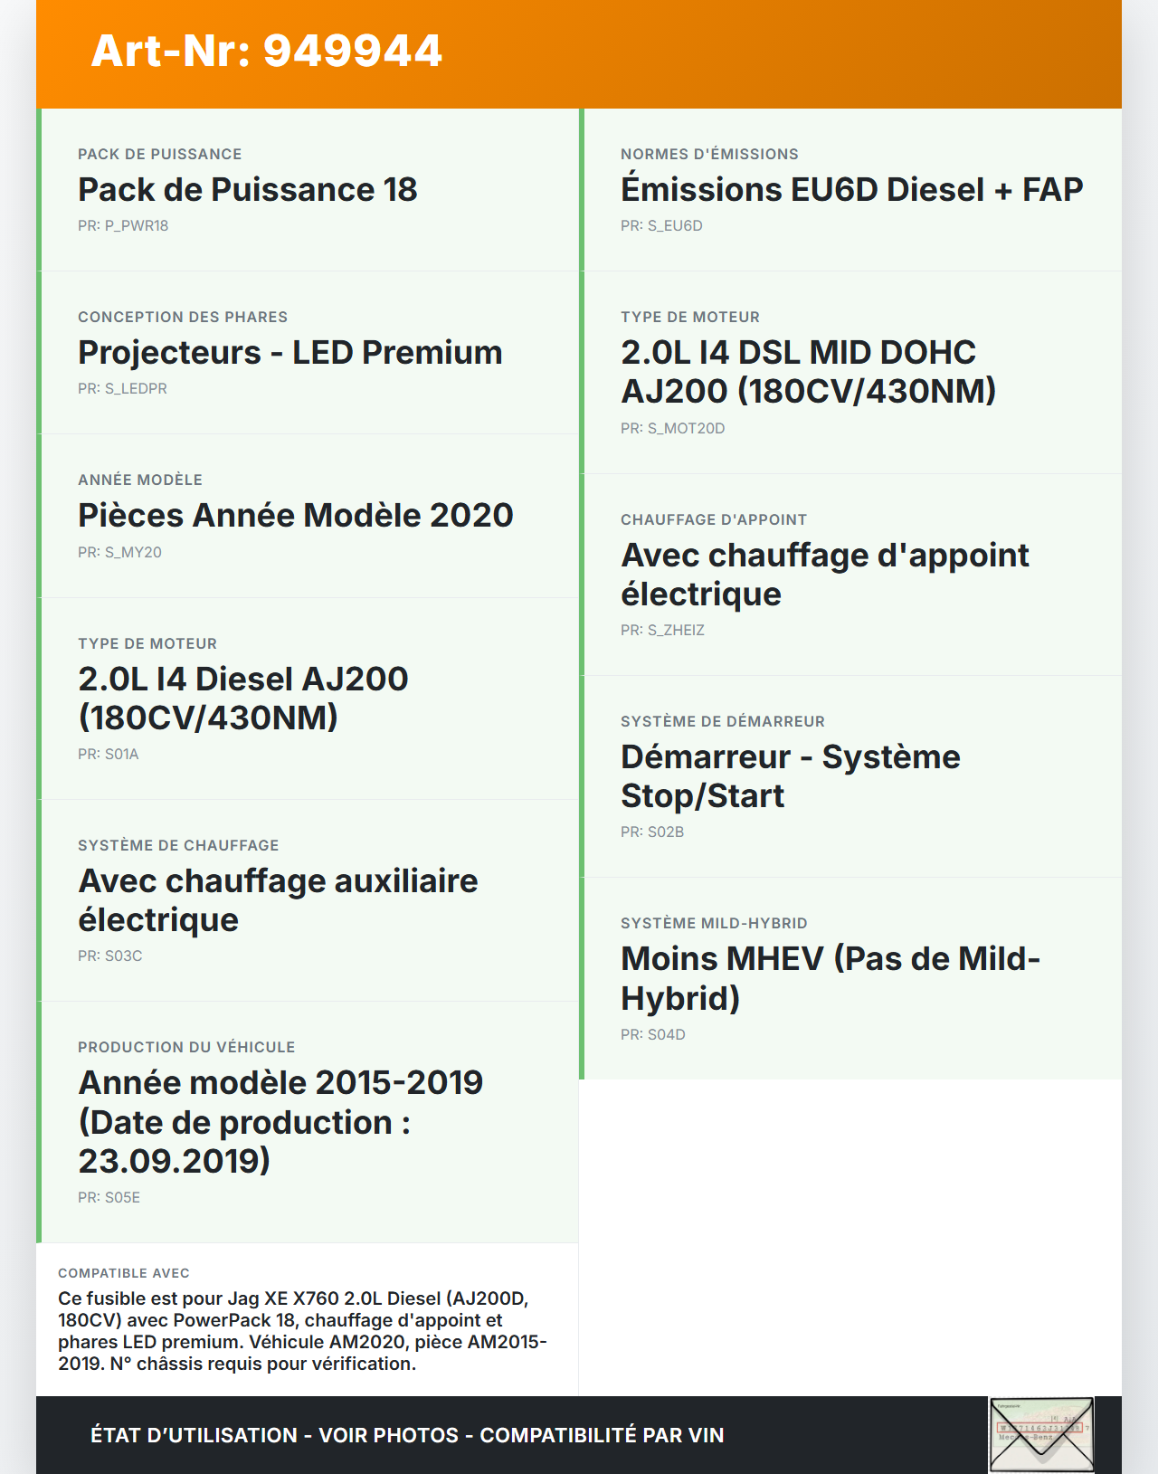
Task: Click the PR: S_EU6D code label
Action: point(661,226)
